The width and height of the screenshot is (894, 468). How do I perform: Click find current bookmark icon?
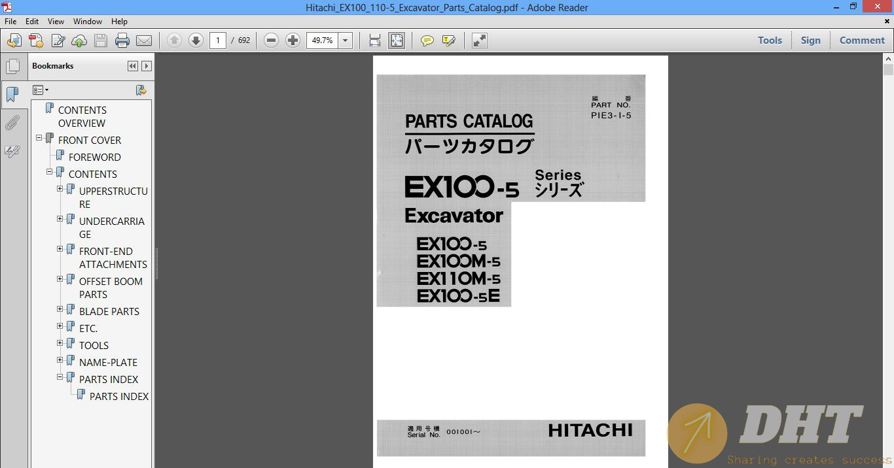pyautogui.click(x=141, y=90)
